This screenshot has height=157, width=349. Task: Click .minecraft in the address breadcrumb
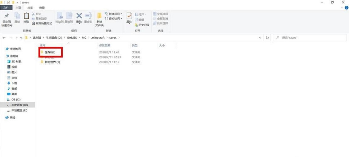(97, 38)
